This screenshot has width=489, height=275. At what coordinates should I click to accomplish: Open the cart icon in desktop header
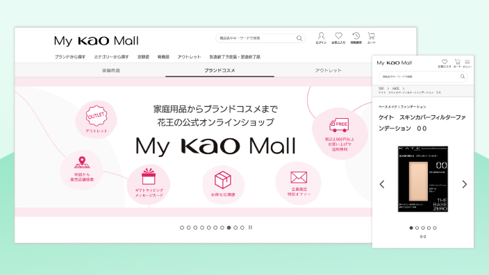(371, 36)
